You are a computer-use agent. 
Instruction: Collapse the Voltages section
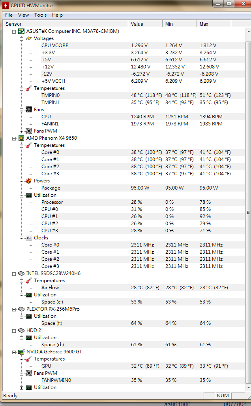pyautogui.click(x=22, y=38)
